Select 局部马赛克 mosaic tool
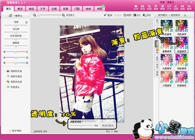Image resolution: width=195 pixels, height=140 pixels. 14,76
